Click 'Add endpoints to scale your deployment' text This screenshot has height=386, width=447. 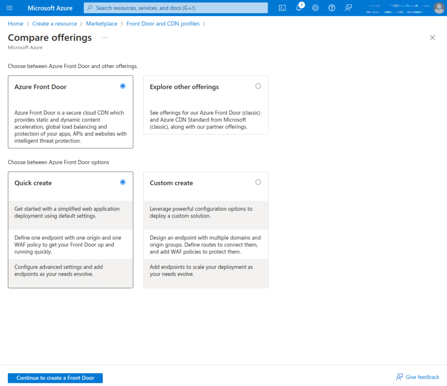[x=201, y=270]
